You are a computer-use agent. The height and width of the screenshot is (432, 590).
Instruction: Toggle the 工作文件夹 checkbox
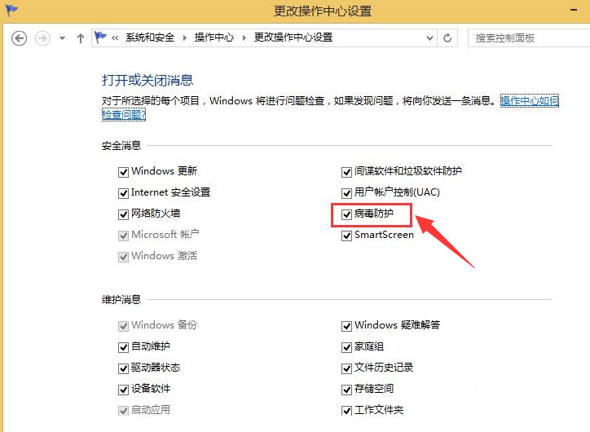(x=346, y=411)
